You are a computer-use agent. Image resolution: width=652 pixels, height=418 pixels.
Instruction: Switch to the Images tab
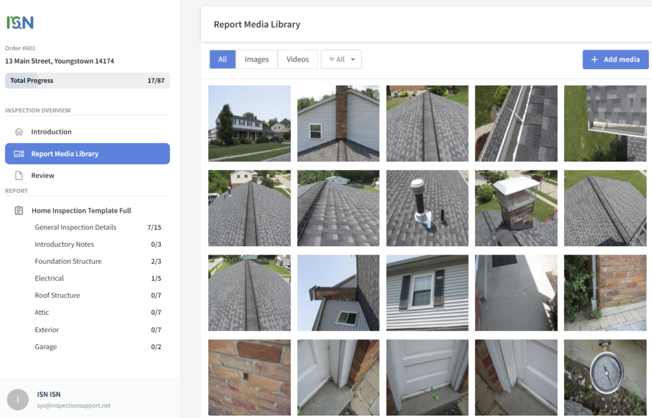(x=257, y=59)
